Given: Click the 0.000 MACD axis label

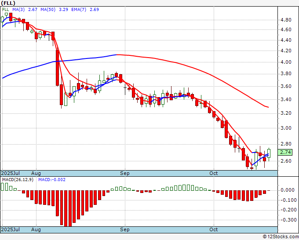Looking at the screenshot, I should [288, 190].
